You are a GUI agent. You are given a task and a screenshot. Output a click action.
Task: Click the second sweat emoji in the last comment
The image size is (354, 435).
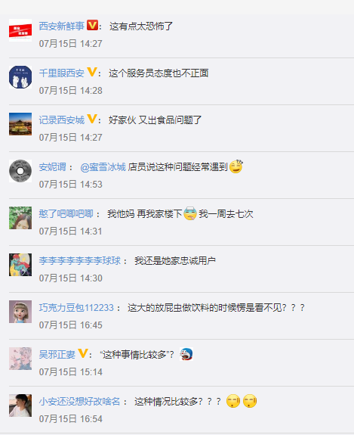point(250,401)
